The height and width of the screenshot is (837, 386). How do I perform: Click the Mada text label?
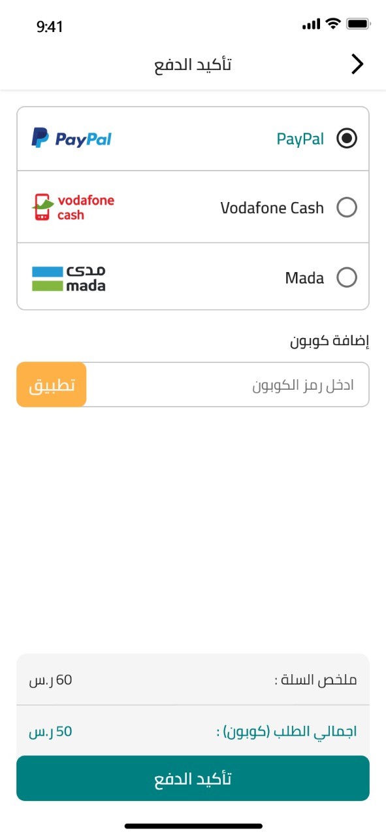[x=304, y=278]
